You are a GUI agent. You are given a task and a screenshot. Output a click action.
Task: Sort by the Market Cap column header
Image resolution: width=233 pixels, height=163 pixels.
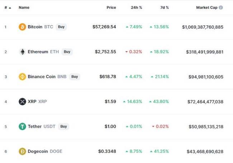[207, 8]
